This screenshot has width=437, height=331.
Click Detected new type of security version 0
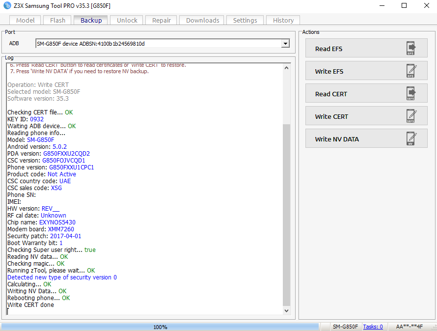(x=62, y=277)
